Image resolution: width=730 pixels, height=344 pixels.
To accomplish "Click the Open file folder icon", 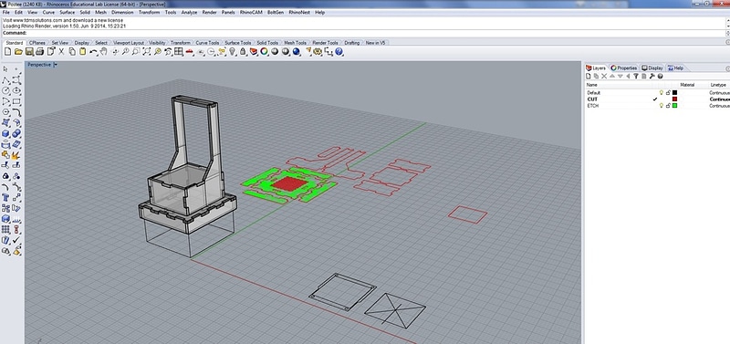I will click(x=18, y=52).
